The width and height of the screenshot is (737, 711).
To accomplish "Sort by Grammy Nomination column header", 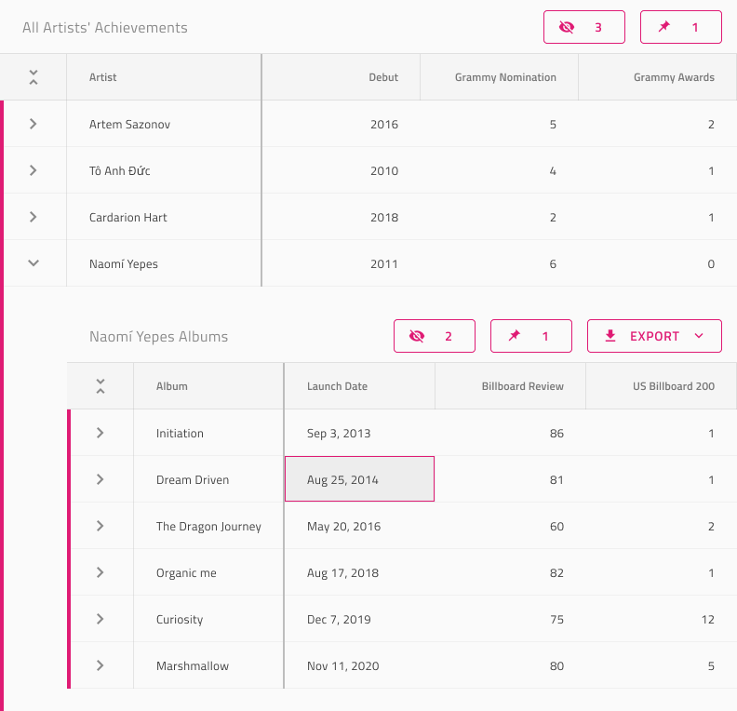I will click(x=504, y=77).
